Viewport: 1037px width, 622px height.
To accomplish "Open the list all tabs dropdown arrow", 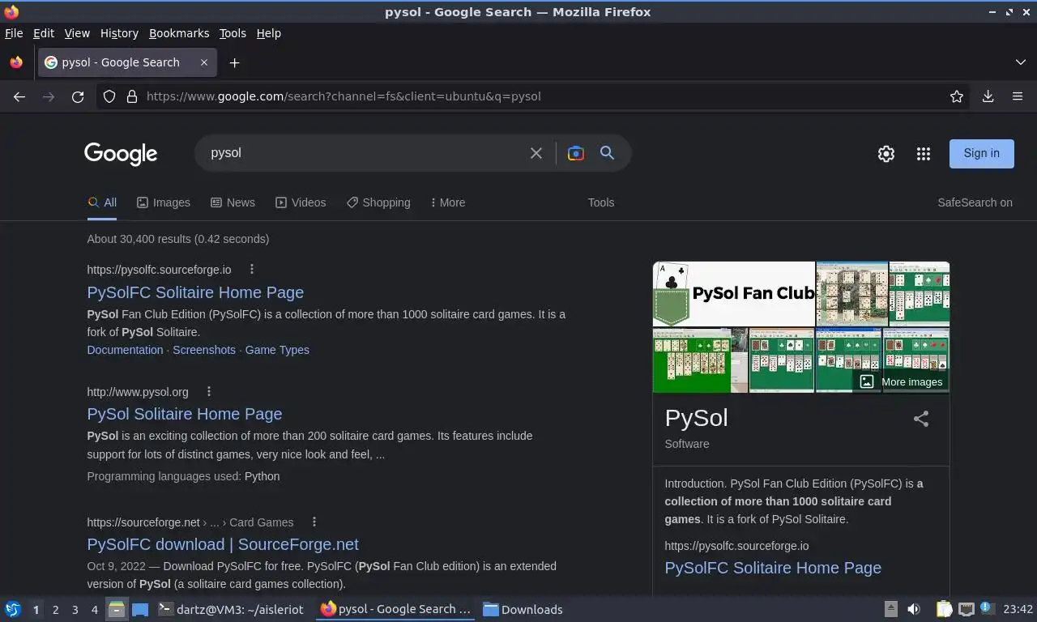I will pyautogui.click(x=1021, y=62).
